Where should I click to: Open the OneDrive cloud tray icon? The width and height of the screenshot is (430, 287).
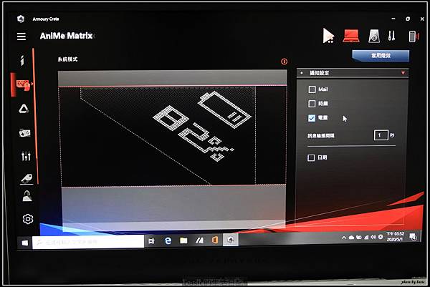tap(351, 238)
